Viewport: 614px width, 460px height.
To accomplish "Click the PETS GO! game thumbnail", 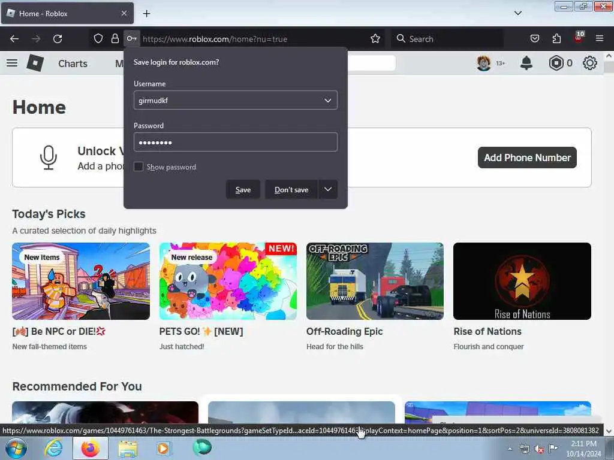I will 228,282.
